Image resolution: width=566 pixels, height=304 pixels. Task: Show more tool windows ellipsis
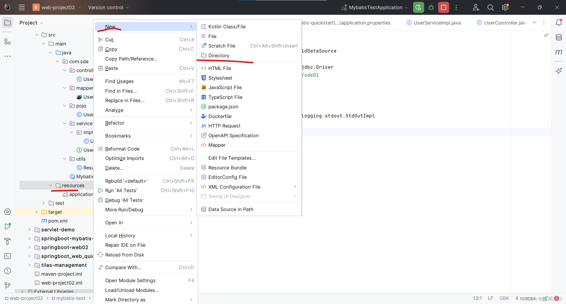(x=7, y=56)
